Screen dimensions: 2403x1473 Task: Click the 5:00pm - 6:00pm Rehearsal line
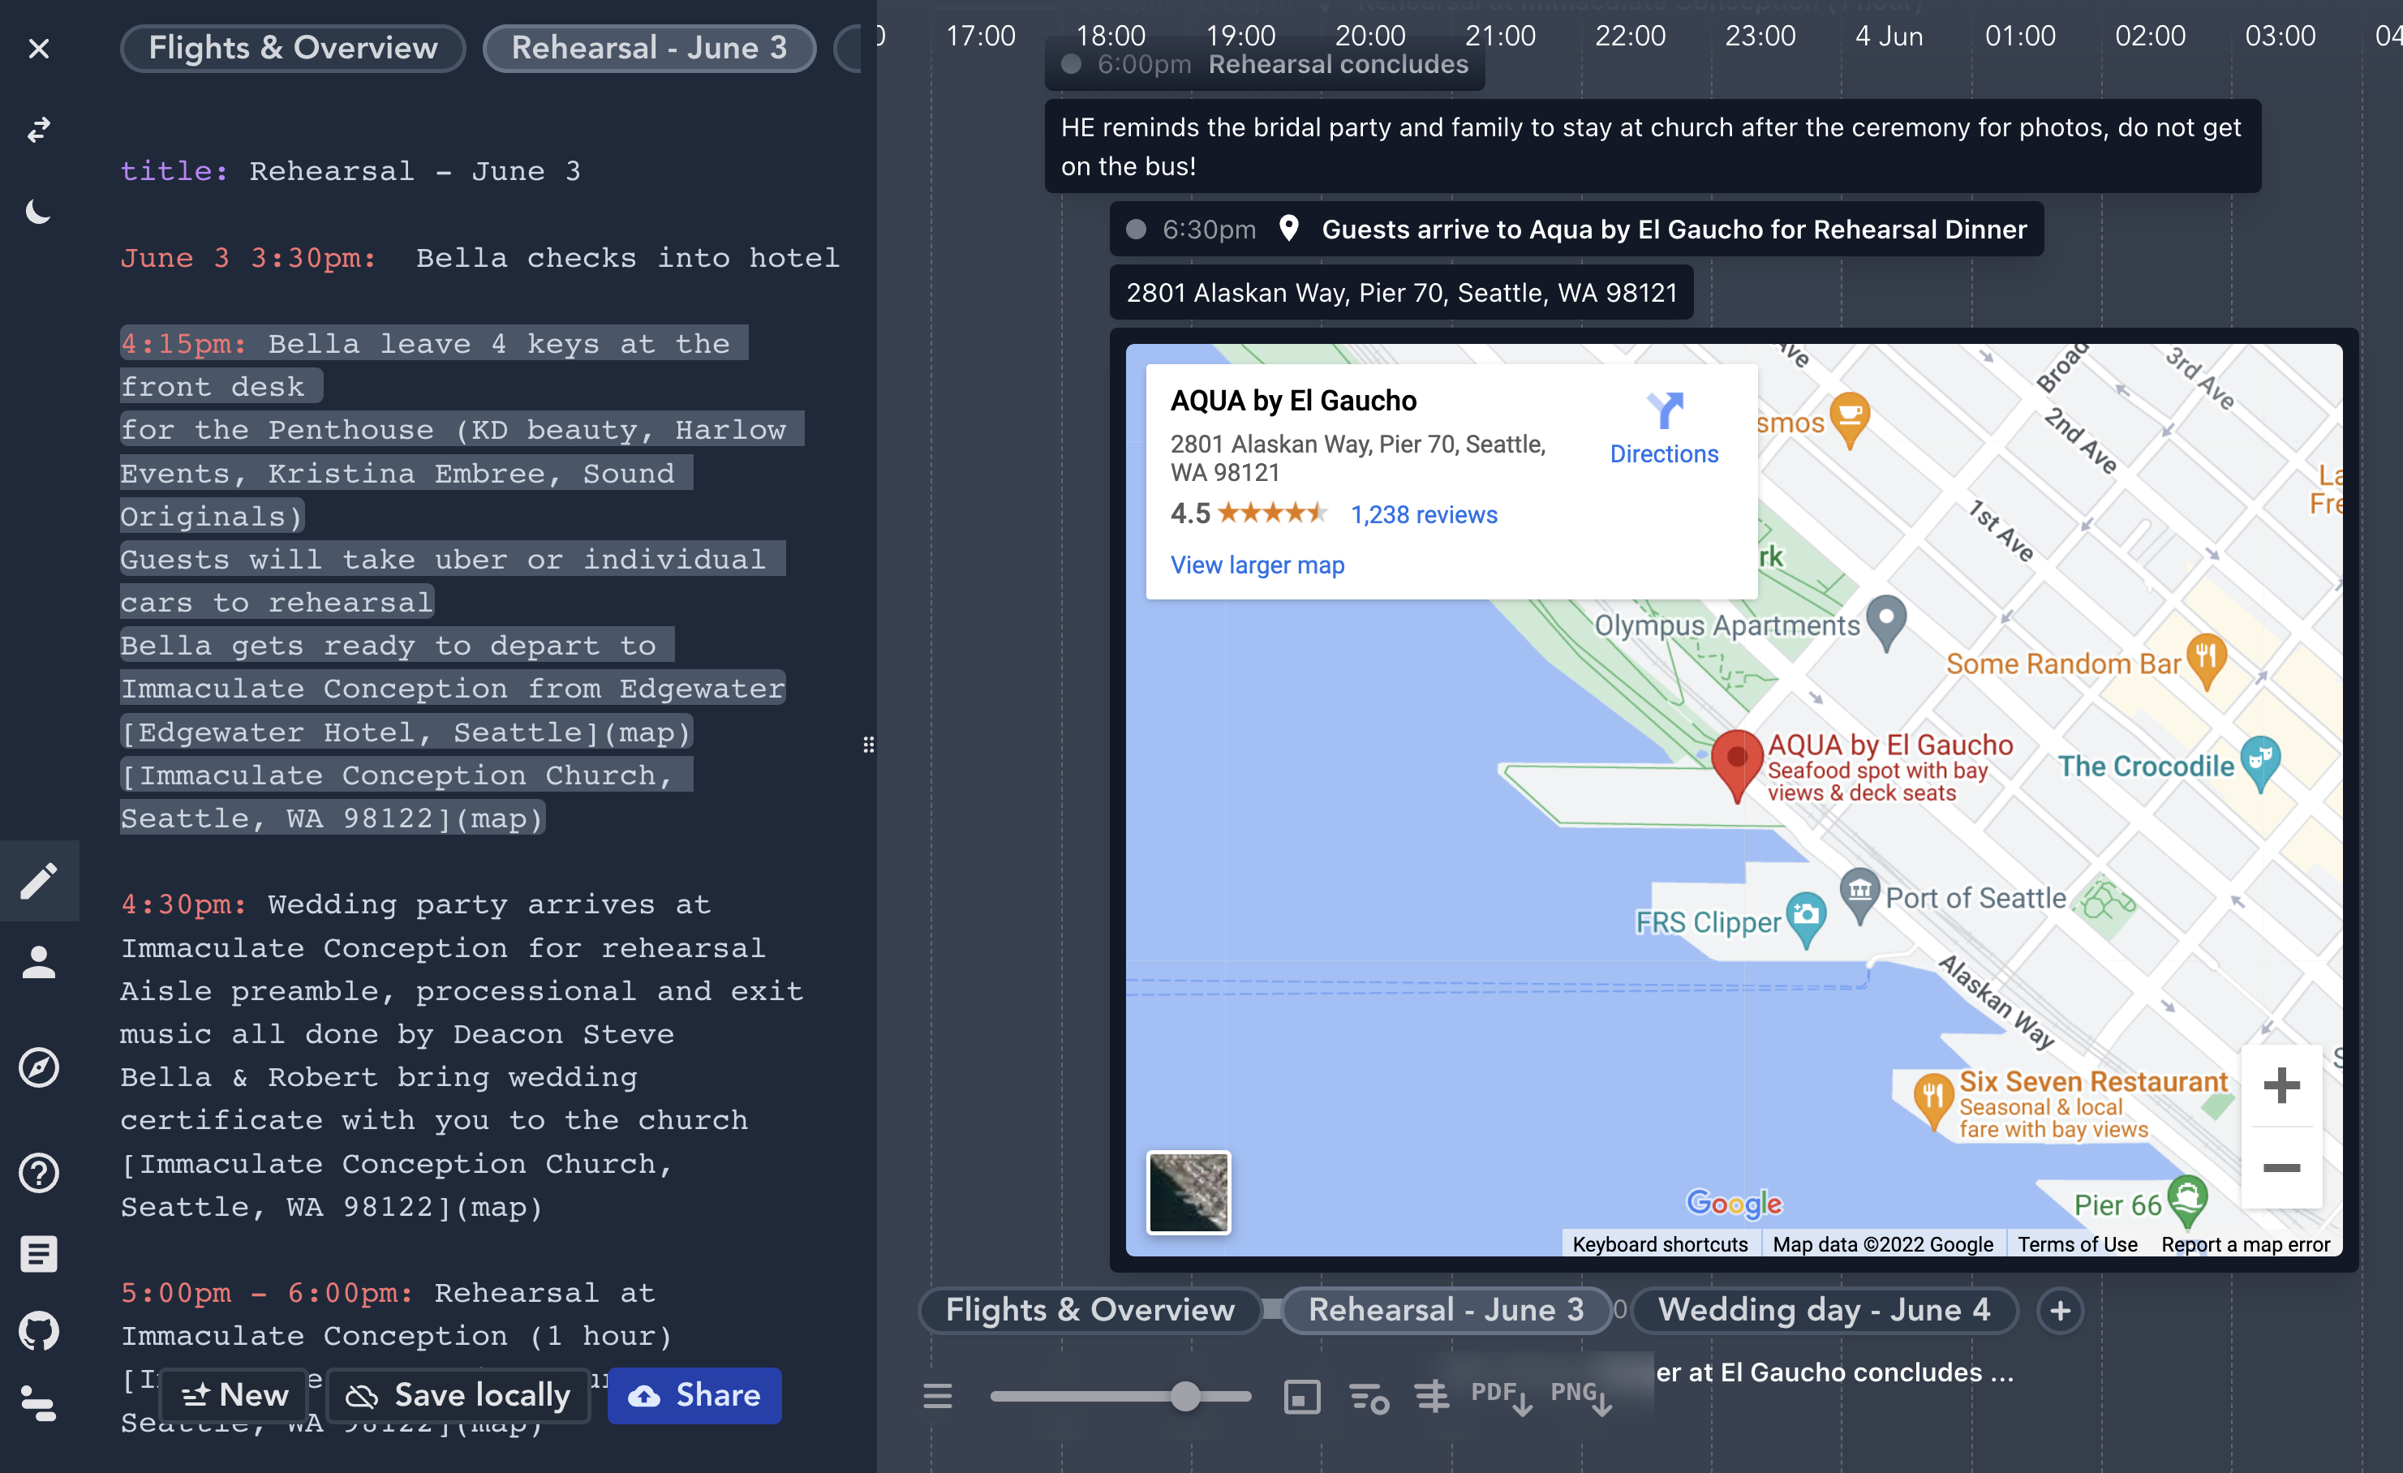point(388,1294)
